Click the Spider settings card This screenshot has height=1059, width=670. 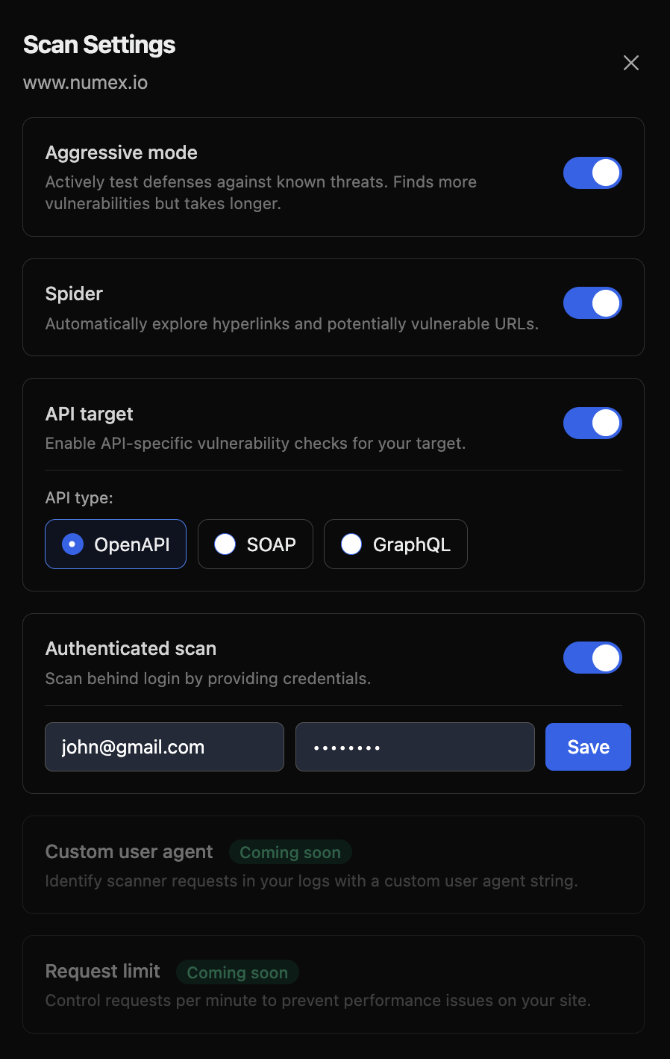coord(74,294)
